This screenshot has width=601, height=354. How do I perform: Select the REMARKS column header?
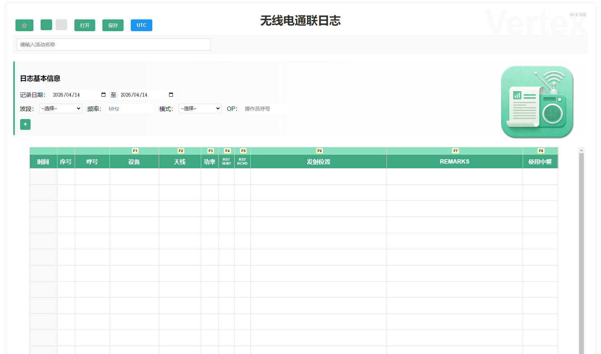(454, 161)
